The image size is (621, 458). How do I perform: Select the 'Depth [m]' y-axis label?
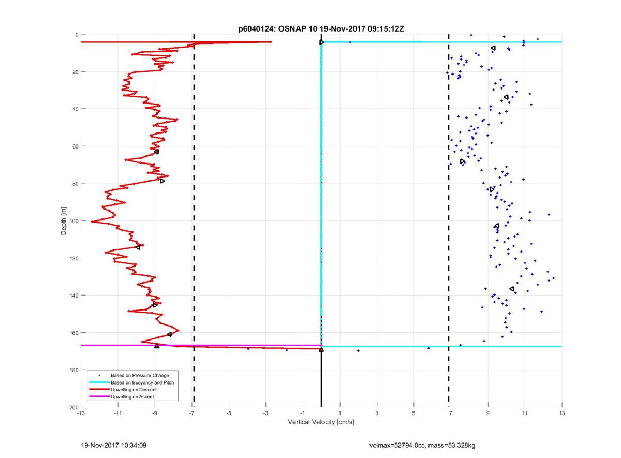tap(64, 221)
